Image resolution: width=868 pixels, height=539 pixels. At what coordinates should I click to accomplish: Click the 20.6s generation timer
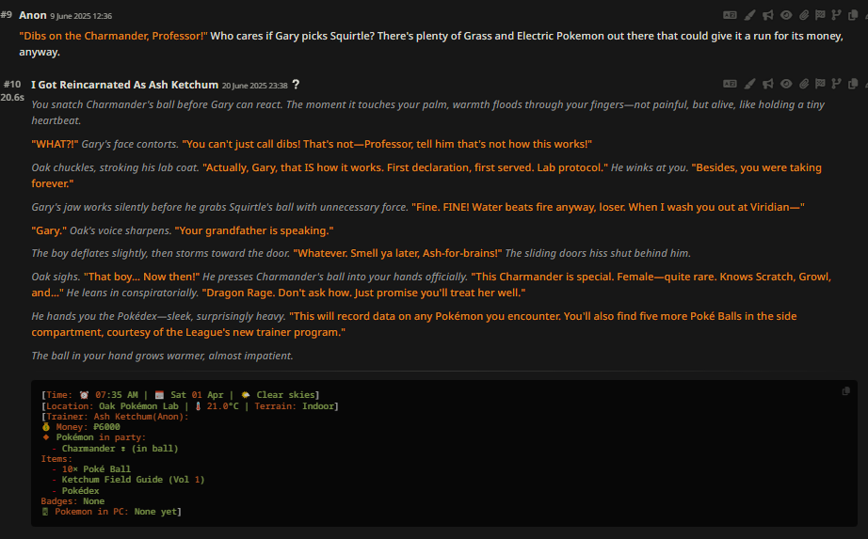click(x=12, y=98)
